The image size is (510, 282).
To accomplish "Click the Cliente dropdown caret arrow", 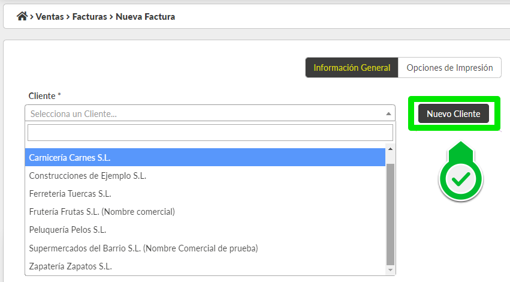I will (x=388, y=113).
